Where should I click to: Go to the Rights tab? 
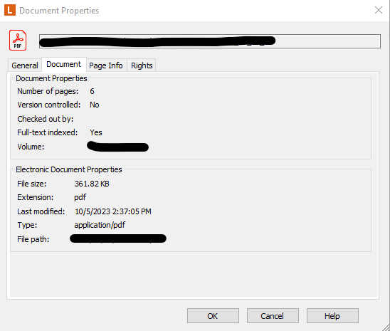pyautogui.click(x=142, y=65)
